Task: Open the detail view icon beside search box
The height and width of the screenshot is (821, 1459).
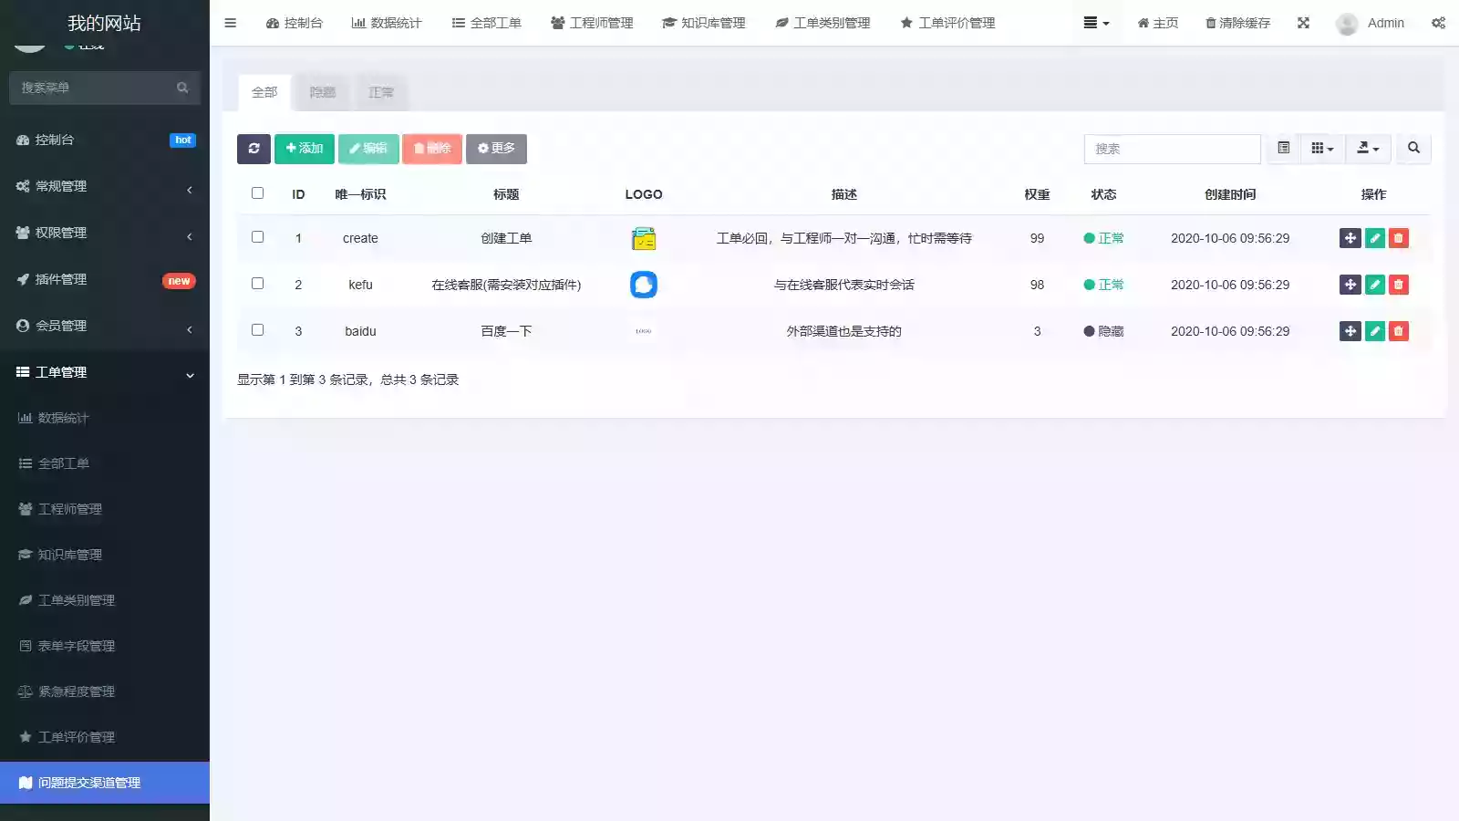Action: (x=1282, y=148)
